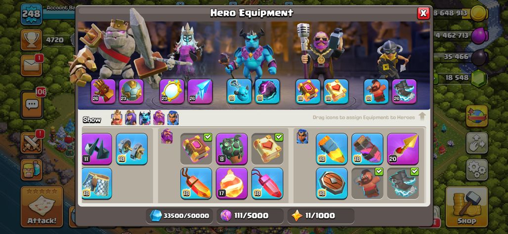
Task: Toggle the equipped Eternal Tome checkmark item
Action: pyautogui.click(x=196, y=149)
